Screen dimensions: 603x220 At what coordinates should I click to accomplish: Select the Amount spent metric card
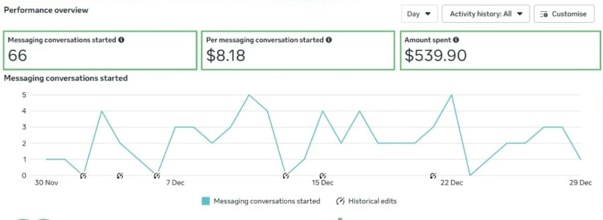tap(500, 50)
